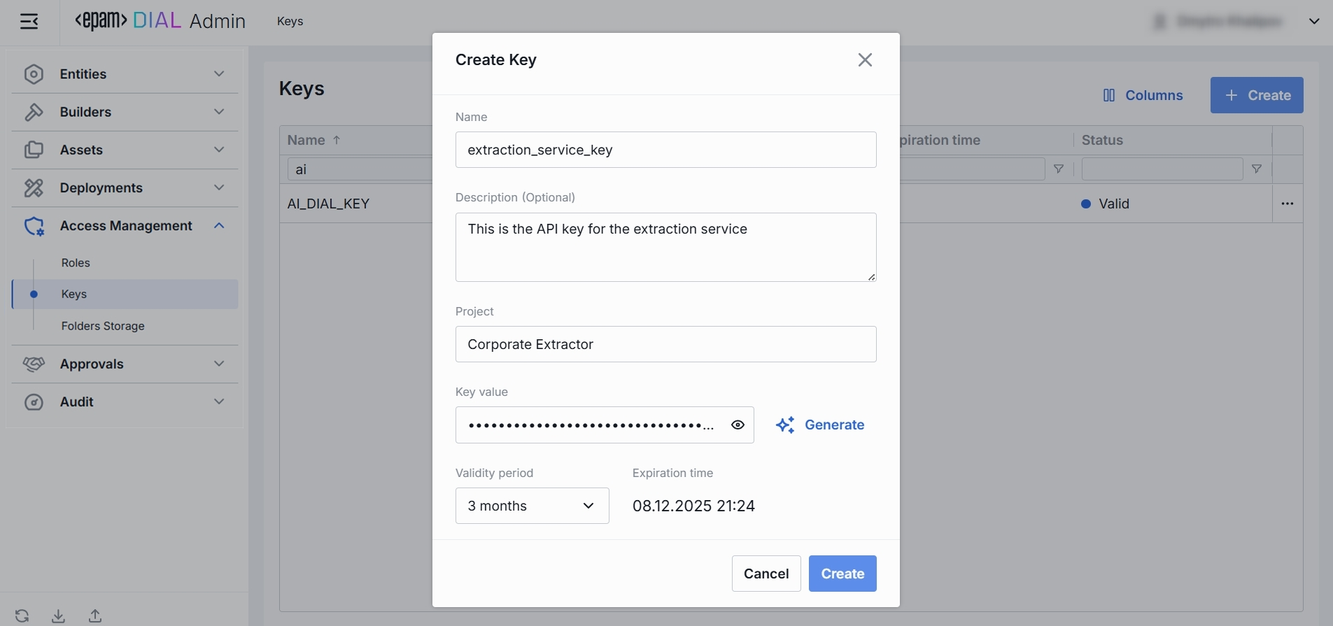Open the user profile dropdown

(x=1313, y=22)
